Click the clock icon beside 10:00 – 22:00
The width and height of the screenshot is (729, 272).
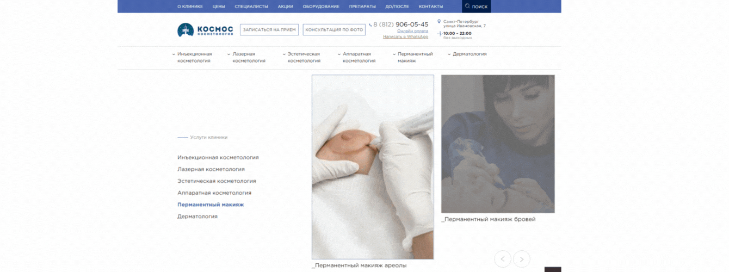point(440,34)
